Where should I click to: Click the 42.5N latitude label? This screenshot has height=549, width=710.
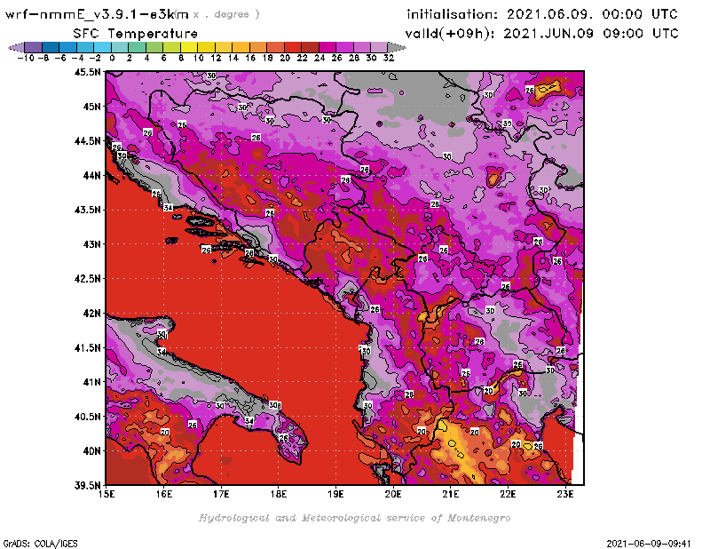click(x=87, y=279)
